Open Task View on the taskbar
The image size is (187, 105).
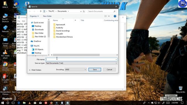[x=13, y=103]
